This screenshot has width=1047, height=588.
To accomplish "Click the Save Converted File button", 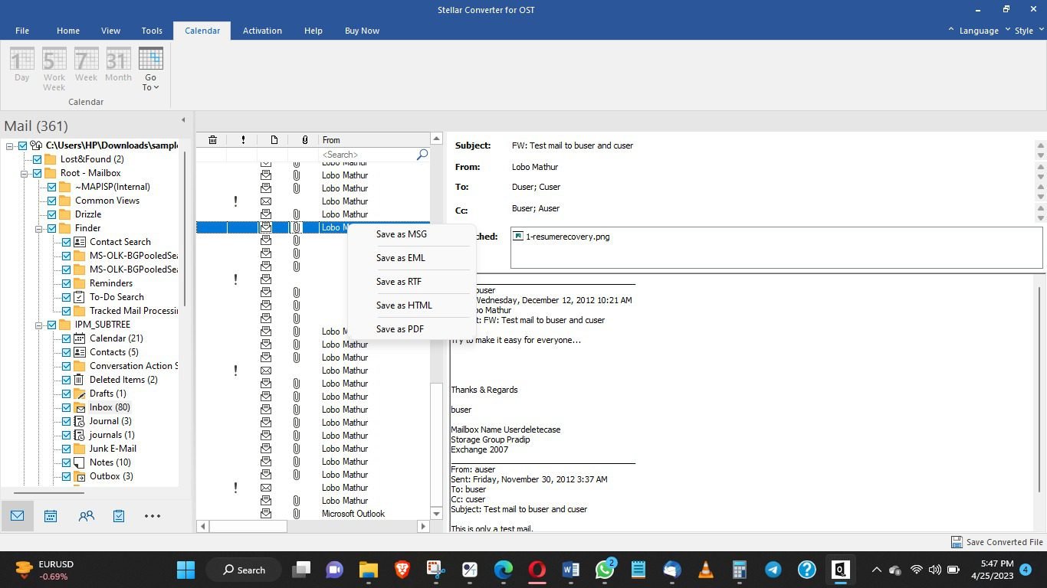I will click(x=996, y=542).
